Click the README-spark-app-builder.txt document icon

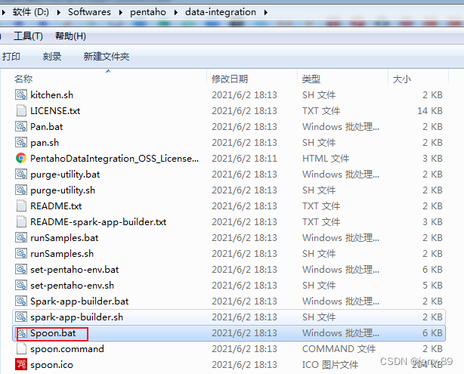[21, 221]
